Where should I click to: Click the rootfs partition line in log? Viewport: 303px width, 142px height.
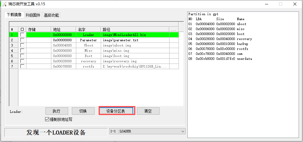(x=218, y=49)
